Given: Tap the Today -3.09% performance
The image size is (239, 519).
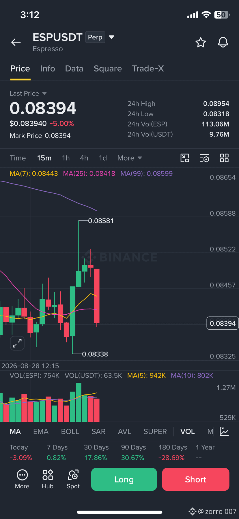Looking at the screenshot, I should 20,453.
